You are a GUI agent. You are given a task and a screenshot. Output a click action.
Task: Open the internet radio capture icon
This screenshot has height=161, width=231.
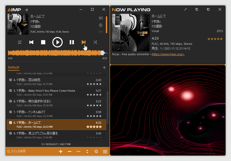[101, 32]
